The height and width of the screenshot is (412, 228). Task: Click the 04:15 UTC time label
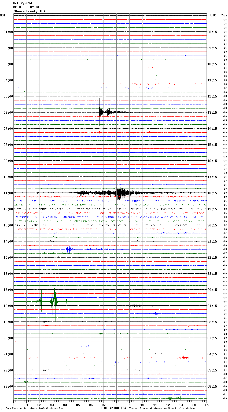tap(212, 354)
